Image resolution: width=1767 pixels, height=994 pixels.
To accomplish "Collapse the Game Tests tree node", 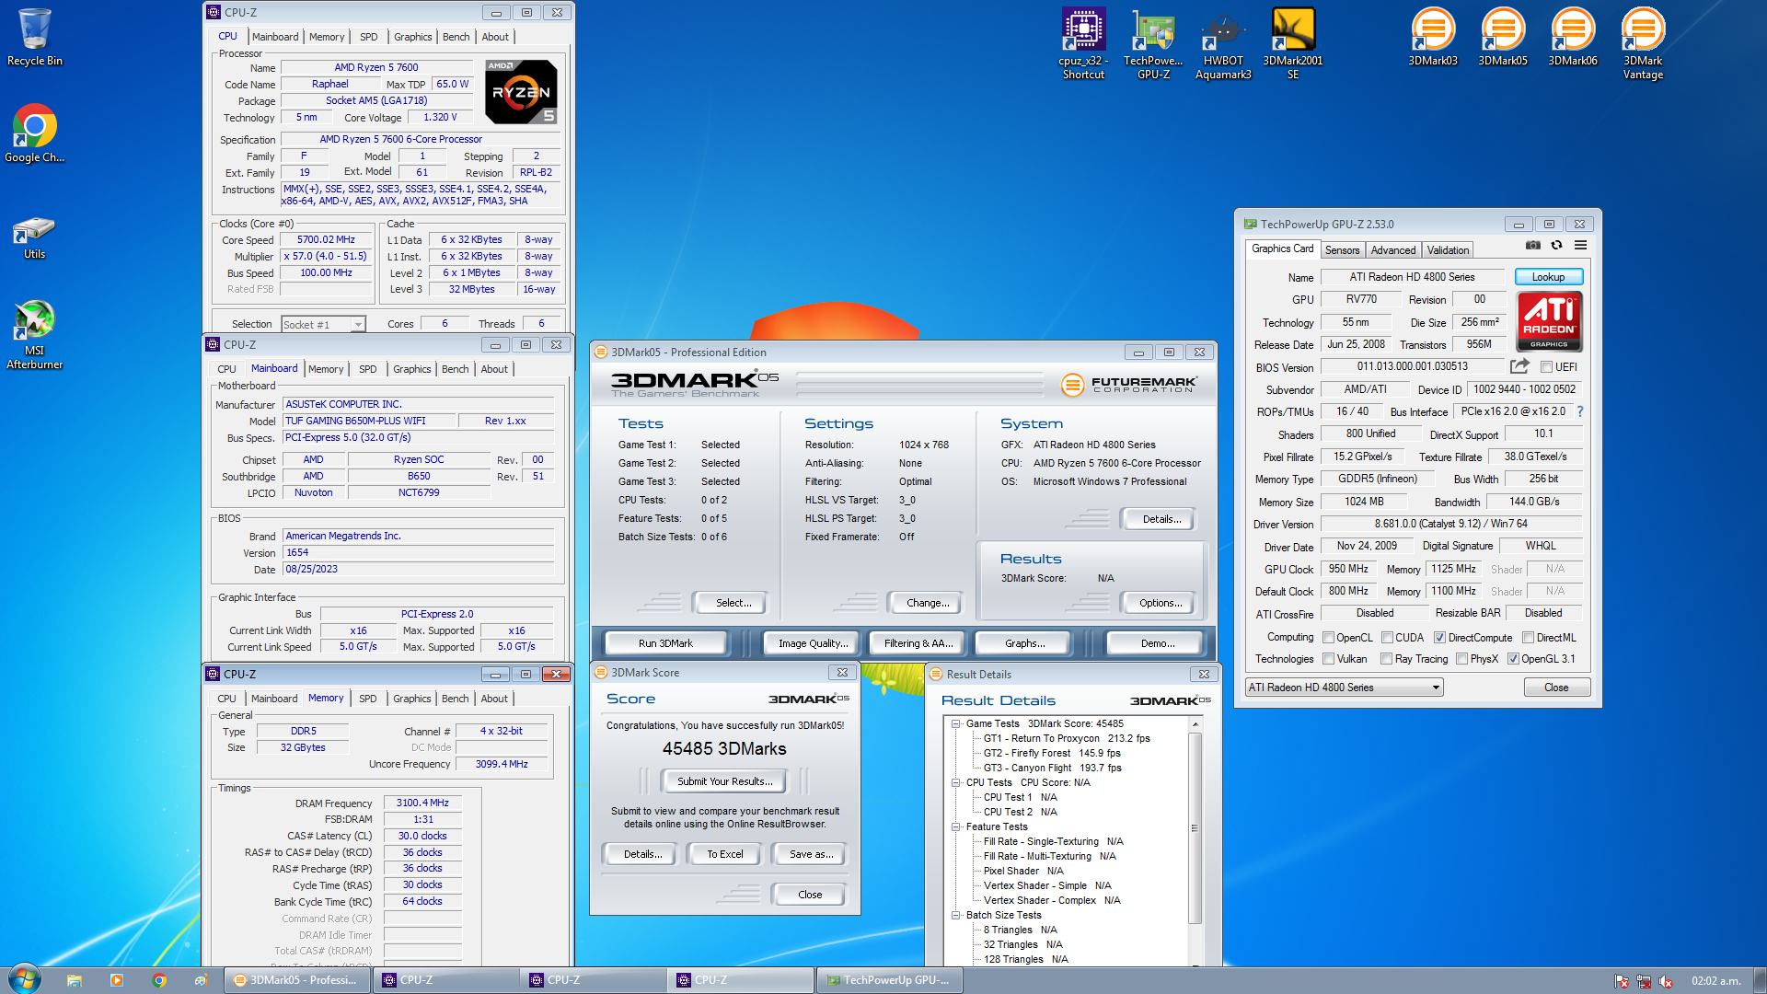I will 956,723.
